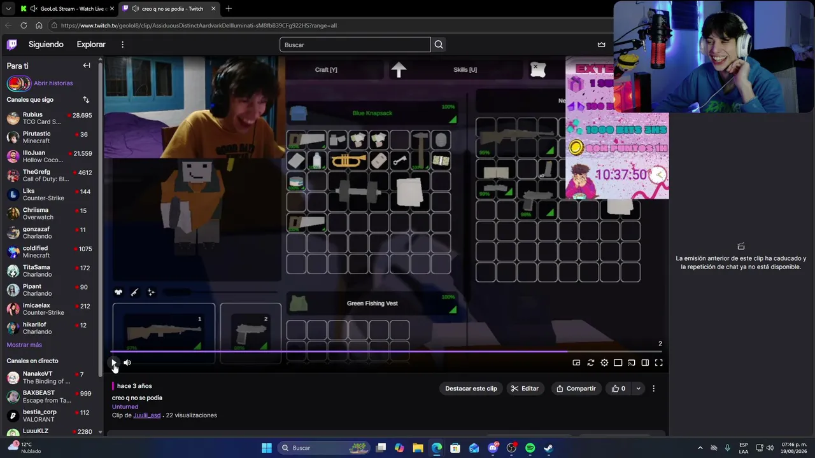Focus the Twitch Buscar search field
The width and height of the screenshot is (815, 458).
[355, 45]
